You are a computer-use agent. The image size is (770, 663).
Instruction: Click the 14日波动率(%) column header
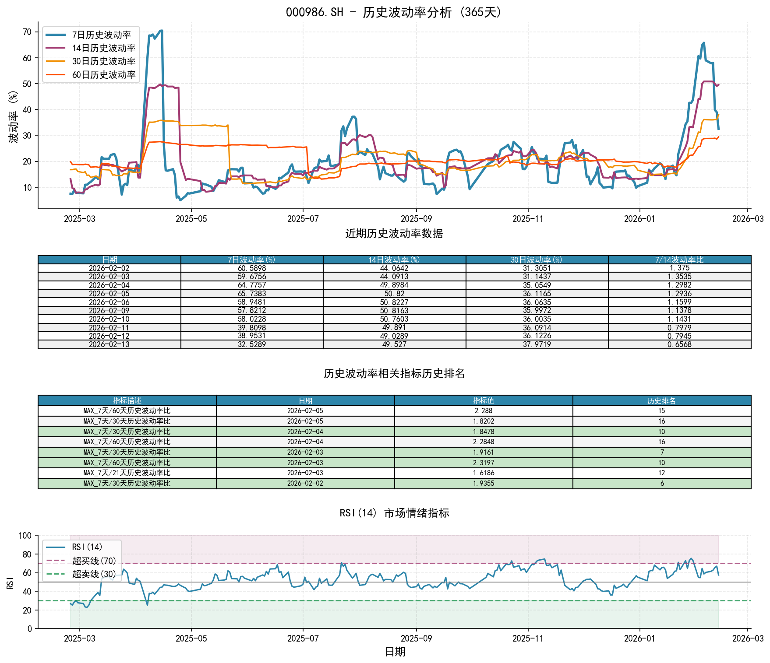394,260
